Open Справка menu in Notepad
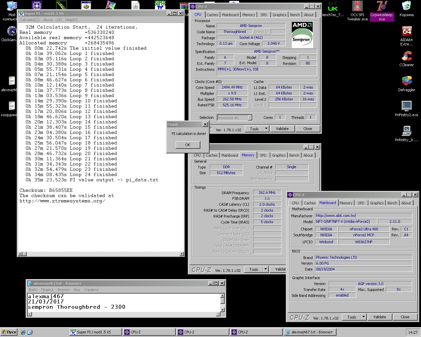Image resolution: width=421 pixels, height=337 pixels. point(91,290)
